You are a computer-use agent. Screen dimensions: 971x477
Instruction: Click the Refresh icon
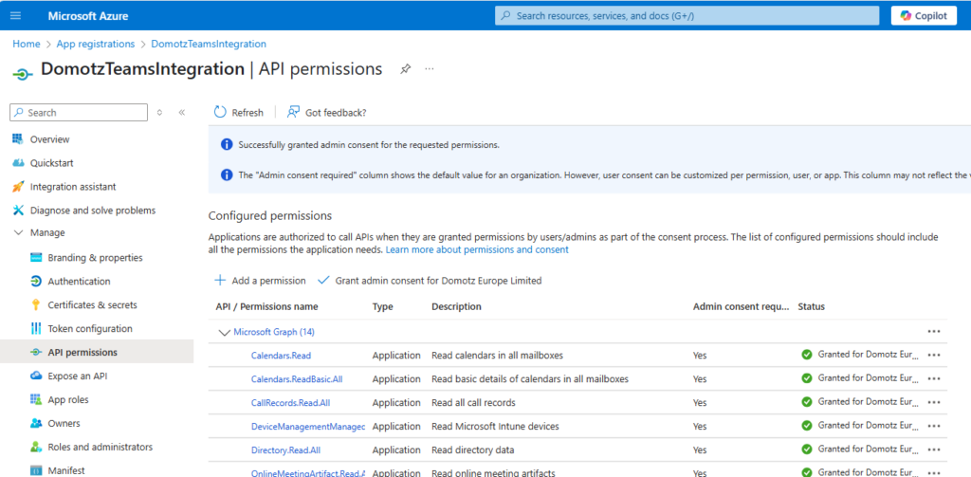220,112
